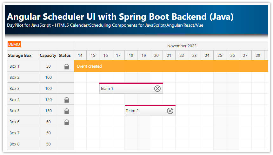Click the lock icon for Box 1

point(67,67)
